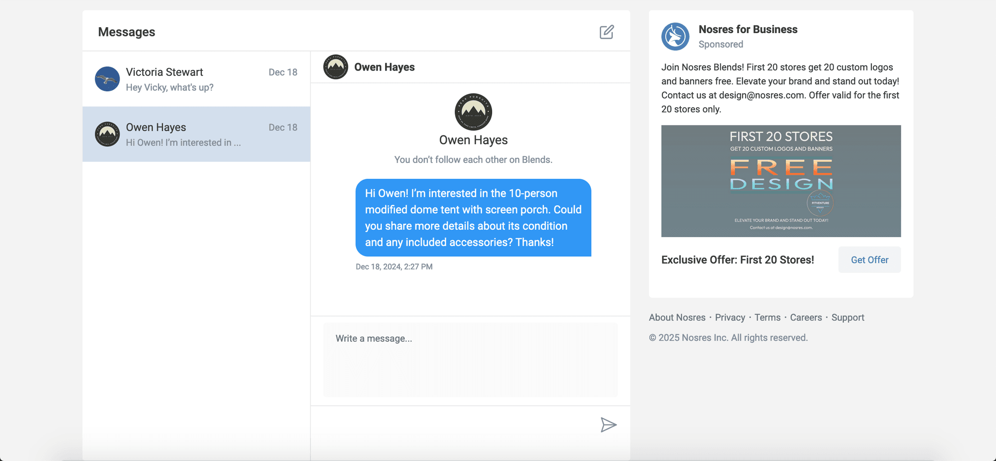
Task: Open the Terms footer link
Action: (x=767, y=318)
